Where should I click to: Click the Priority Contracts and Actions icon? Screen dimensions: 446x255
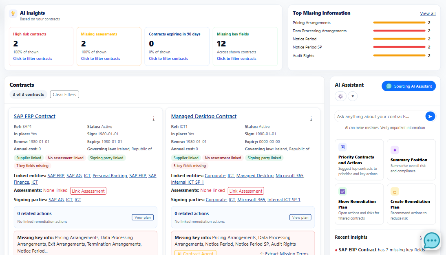coord(343,147)
